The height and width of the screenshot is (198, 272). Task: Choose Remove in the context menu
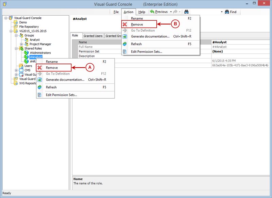75,68
